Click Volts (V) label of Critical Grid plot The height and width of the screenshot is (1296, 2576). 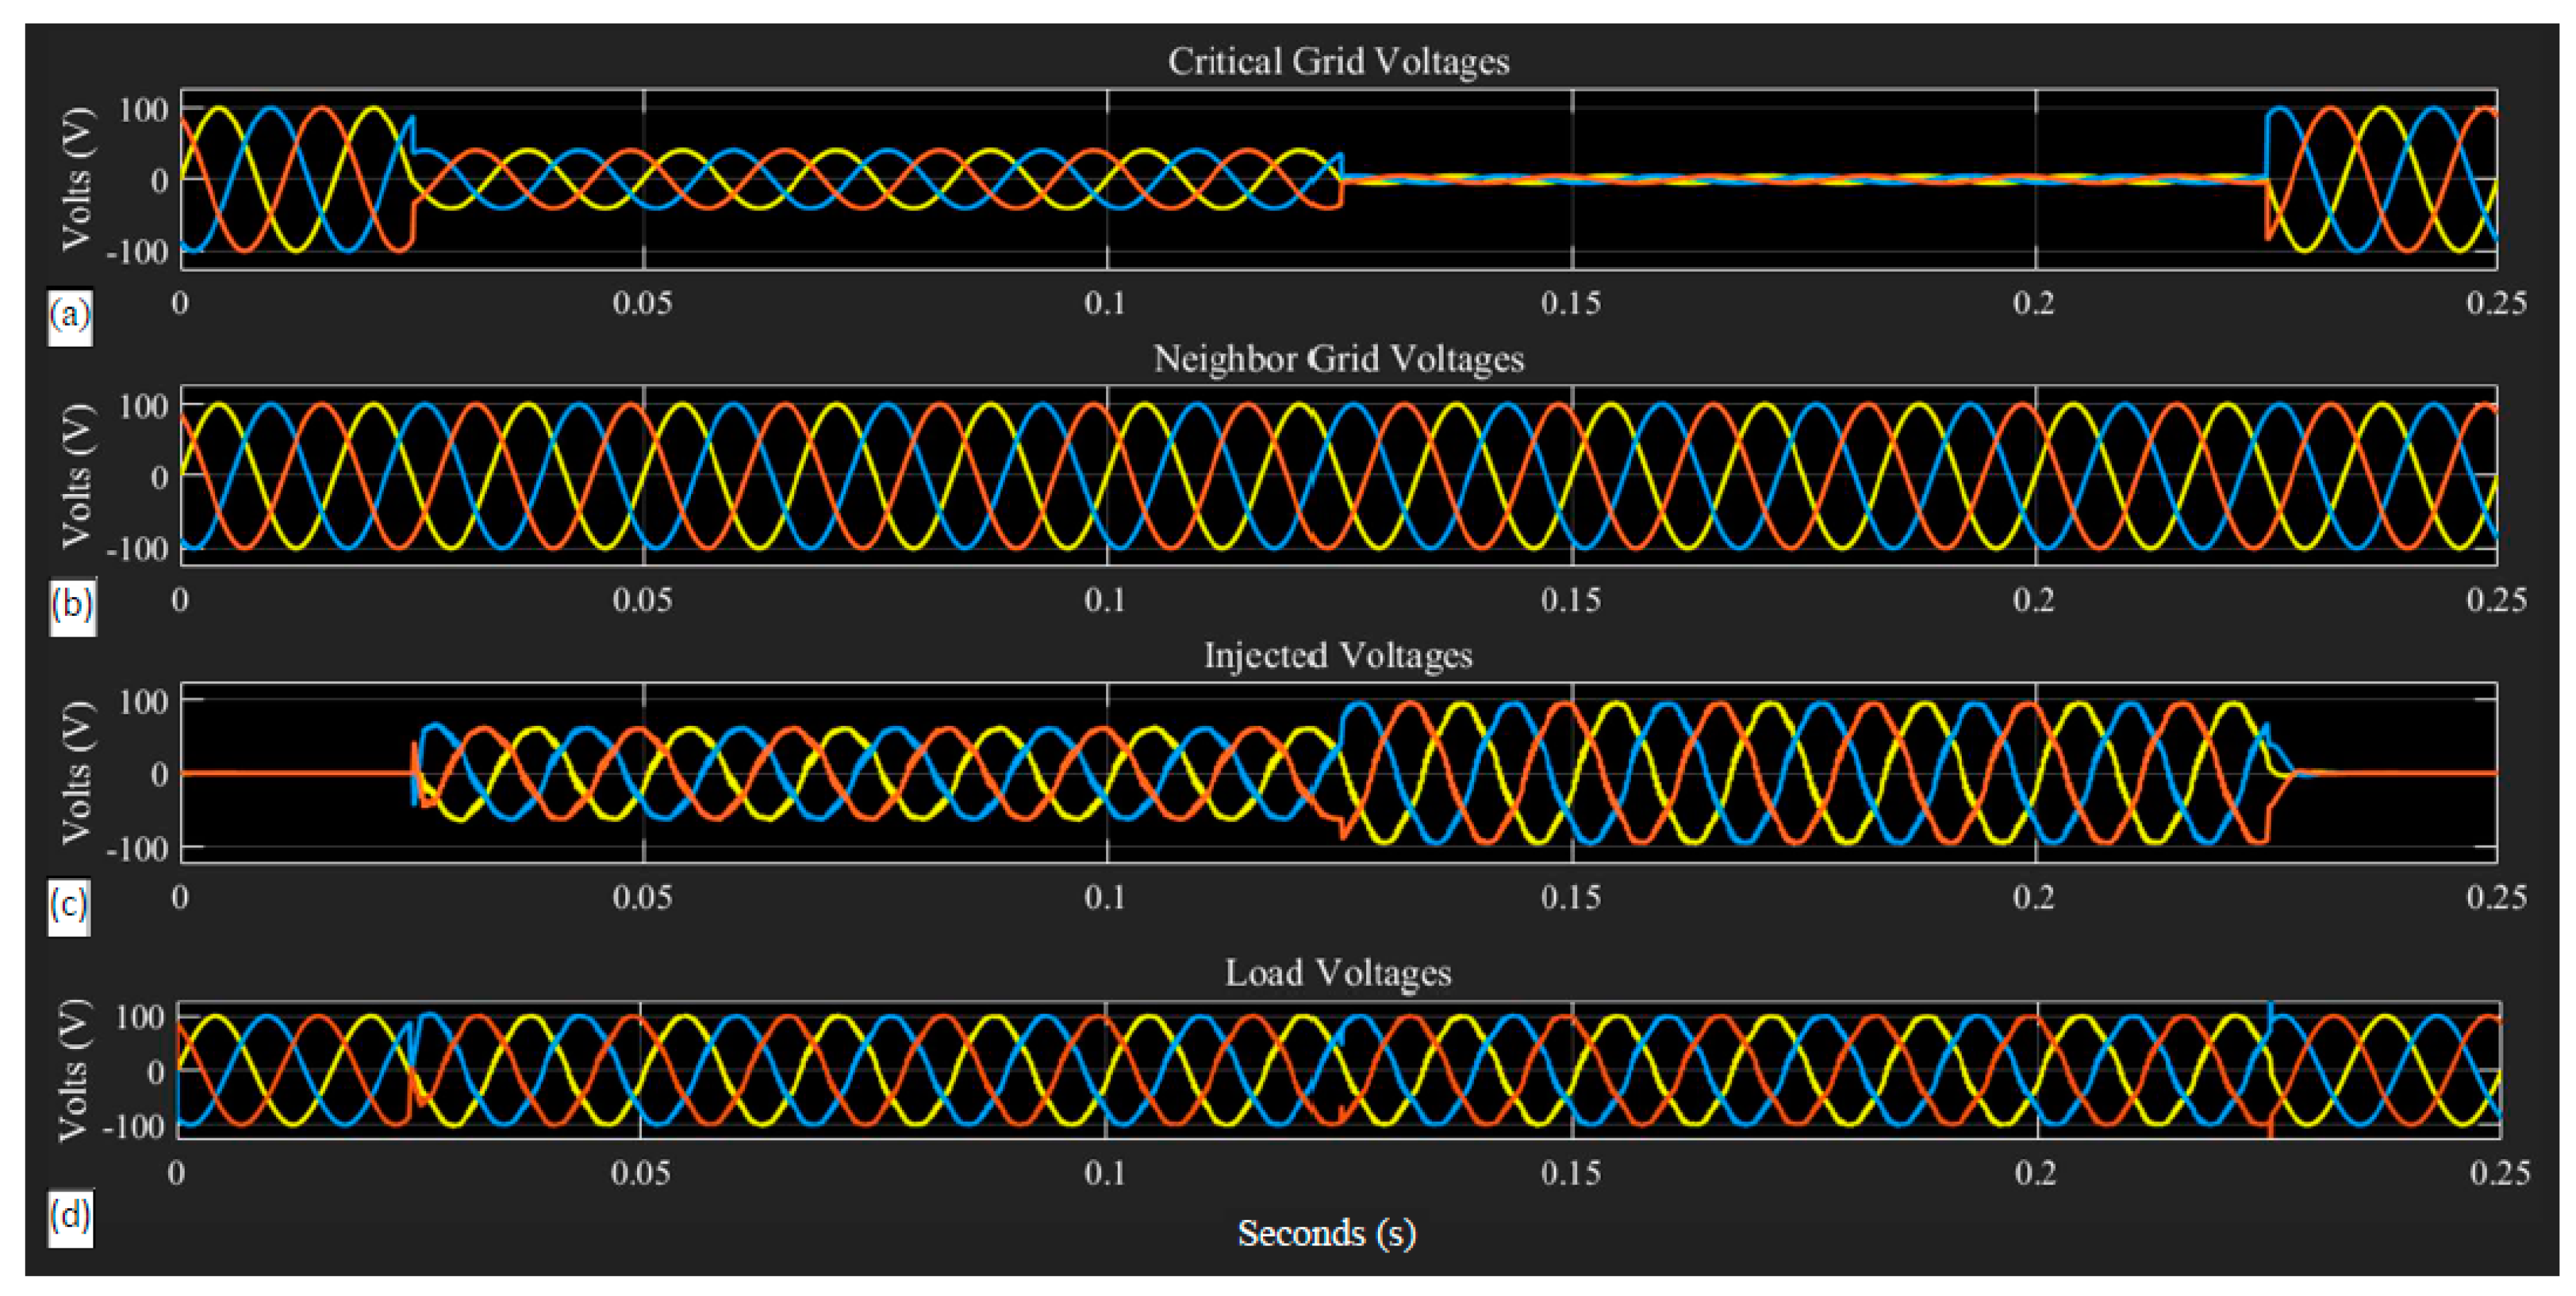click(78, 180)
